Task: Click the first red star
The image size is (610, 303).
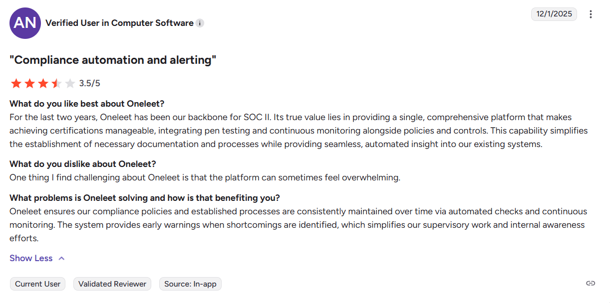Action: (x=16, y=83)
